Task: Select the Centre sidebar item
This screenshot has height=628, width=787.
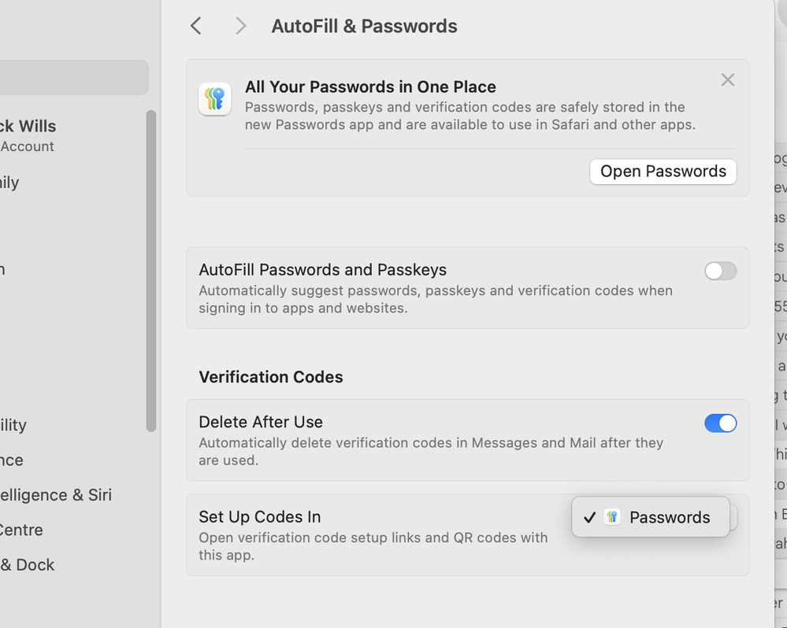Action: 21,530
